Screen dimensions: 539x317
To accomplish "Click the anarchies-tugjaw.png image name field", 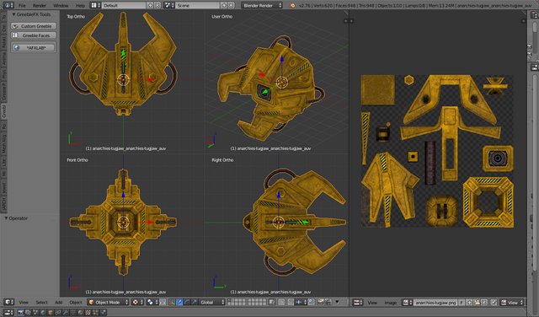I will pos(435,303).
